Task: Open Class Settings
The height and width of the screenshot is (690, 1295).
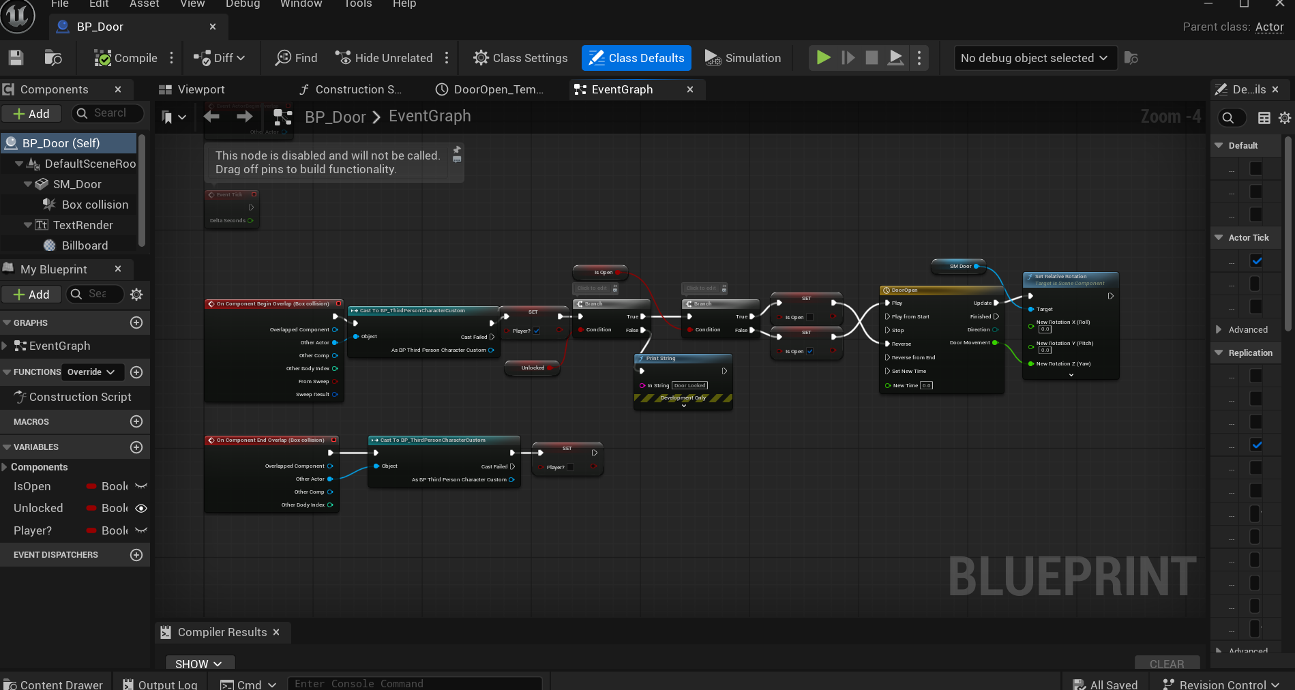Action: 520,58
